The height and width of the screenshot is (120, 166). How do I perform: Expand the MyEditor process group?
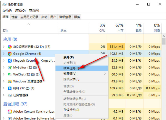click(x=4, y=67)
